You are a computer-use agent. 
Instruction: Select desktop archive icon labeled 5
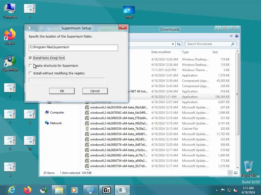point(30,11)
